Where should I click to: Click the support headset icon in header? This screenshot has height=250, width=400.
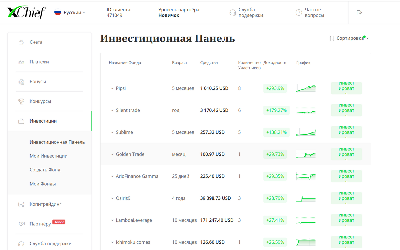233,12
